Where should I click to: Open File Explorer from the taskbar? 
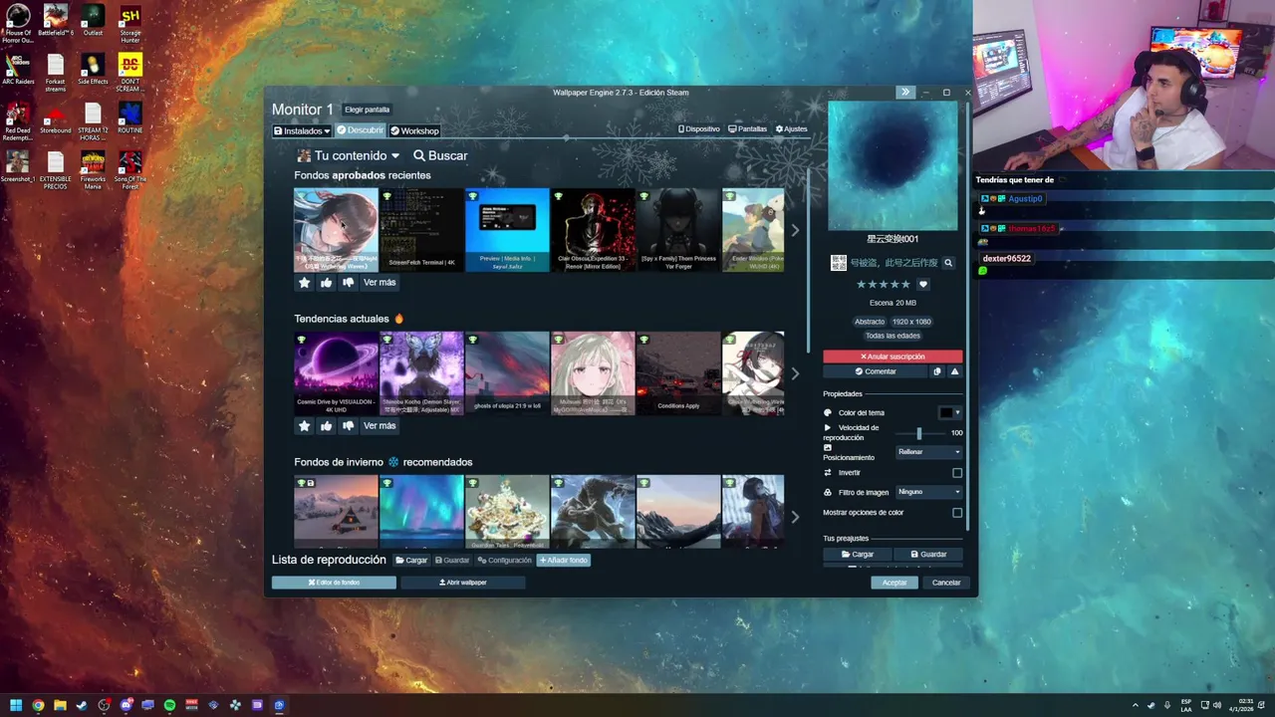(x=60, y=705)
